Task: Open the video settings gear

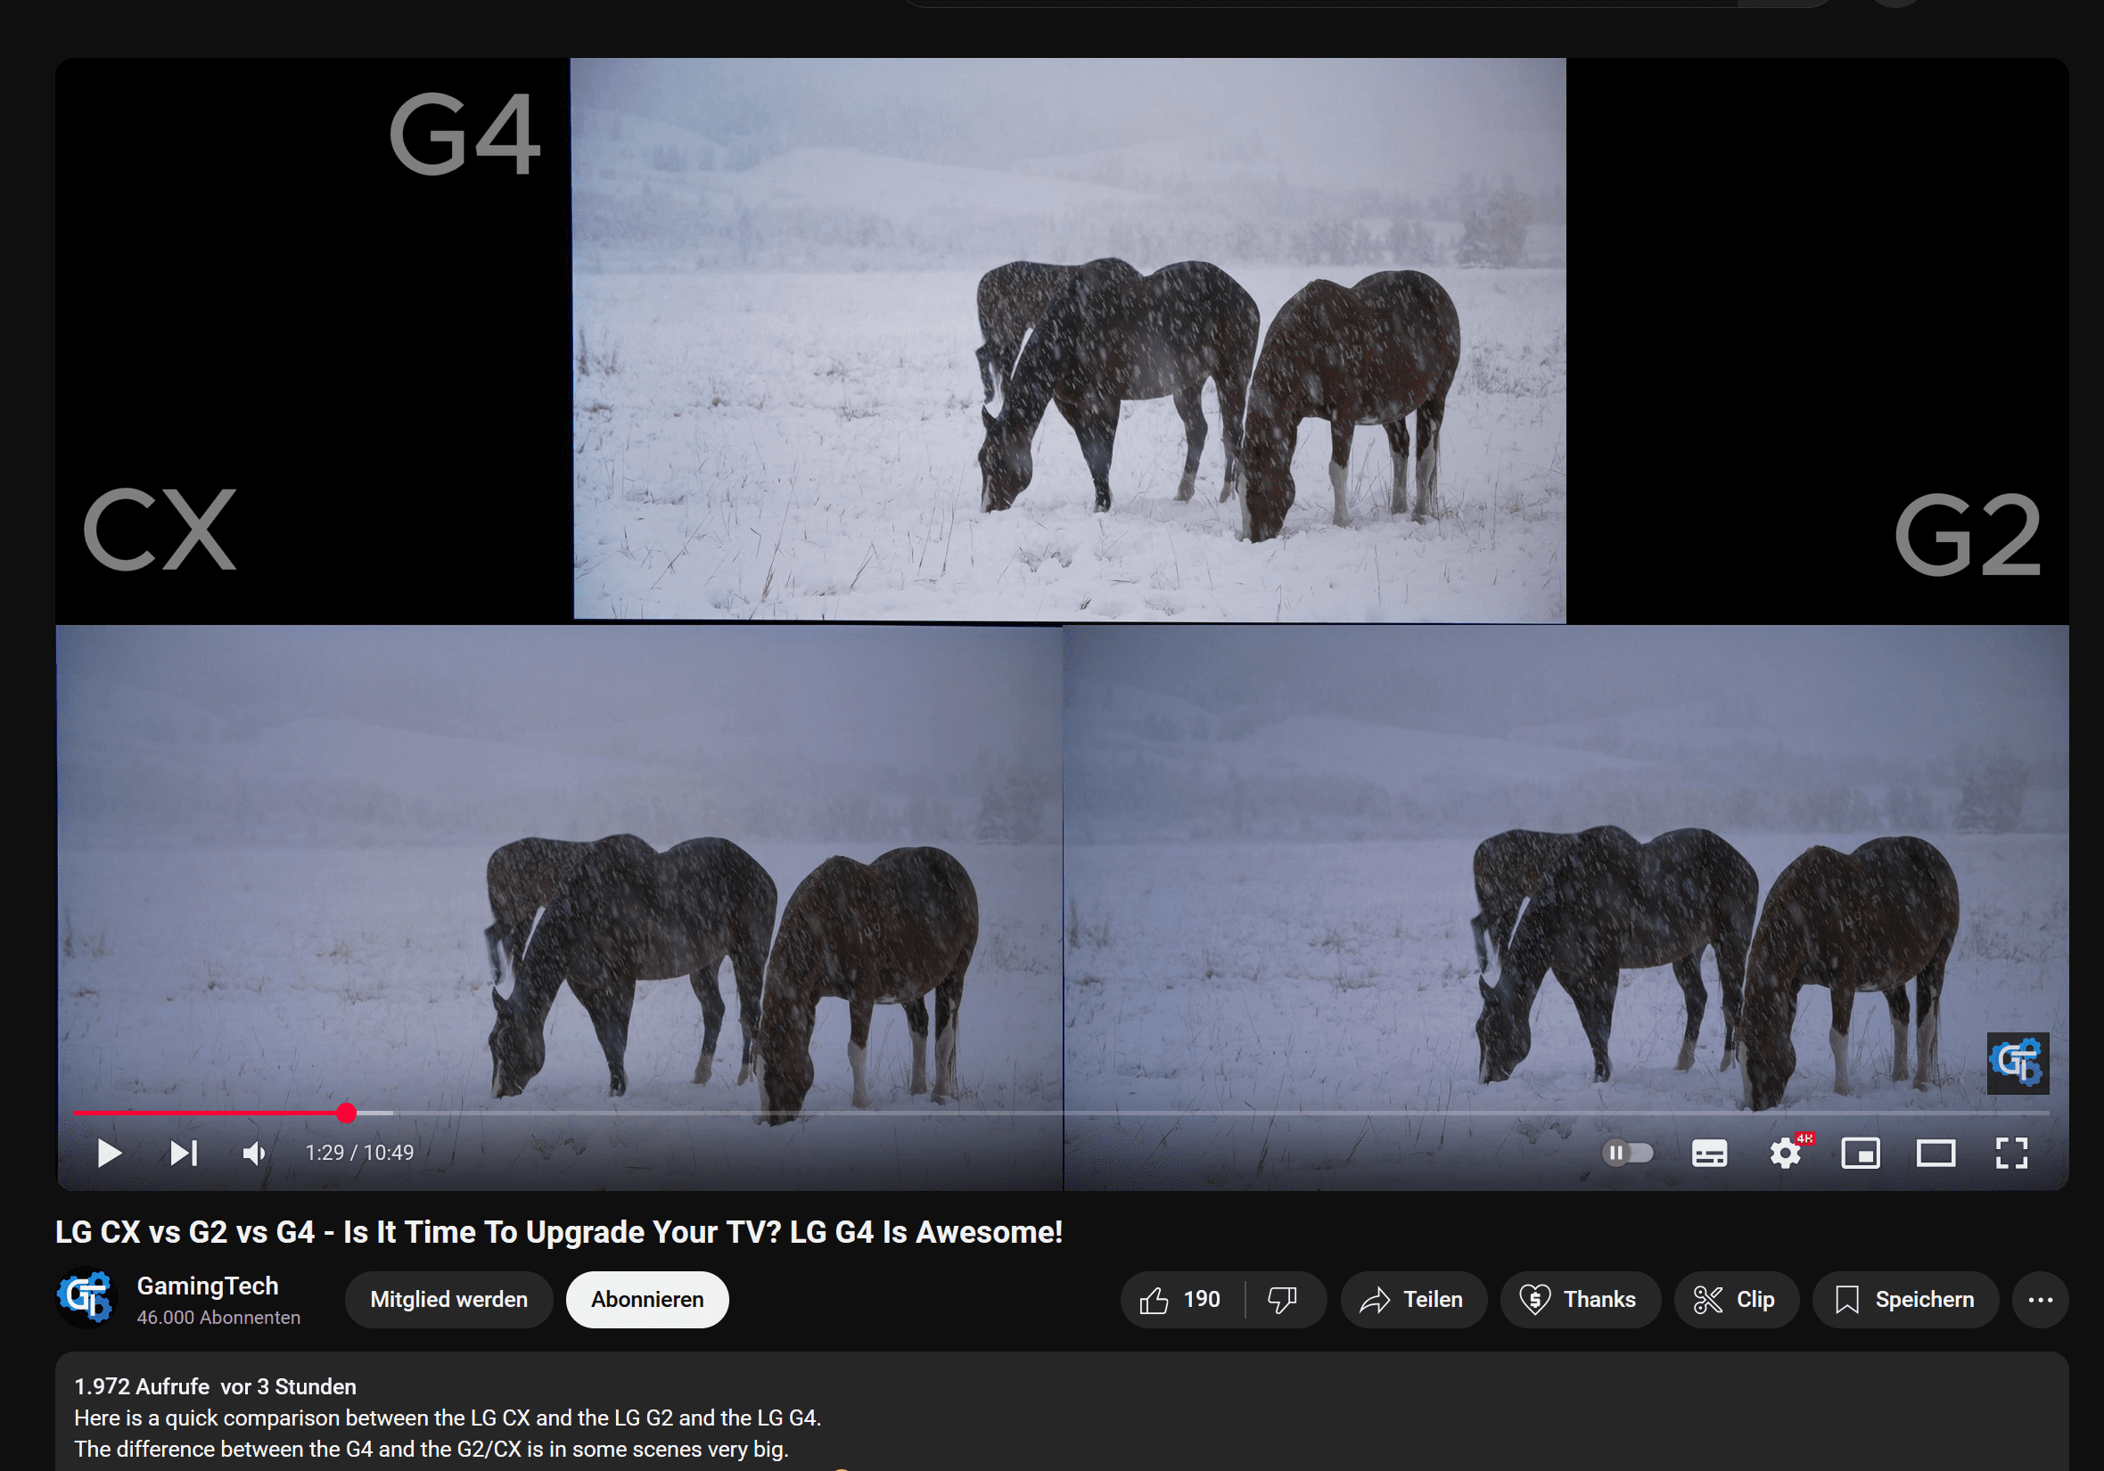Action: pos(1785,1153)
